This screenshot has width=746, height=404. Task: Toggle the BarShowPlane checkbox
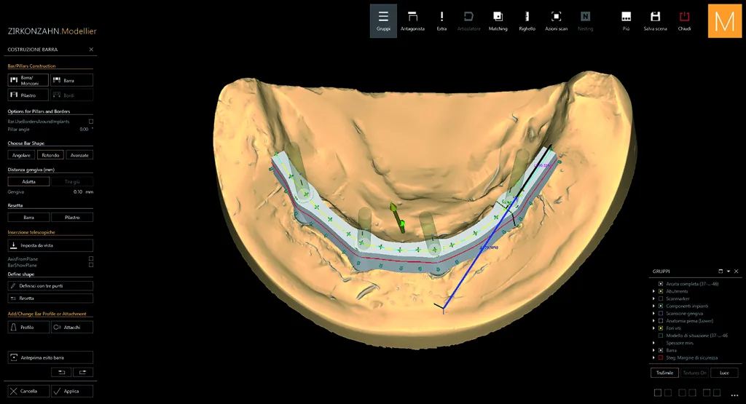pyautogui.click(x=91, y=265)
